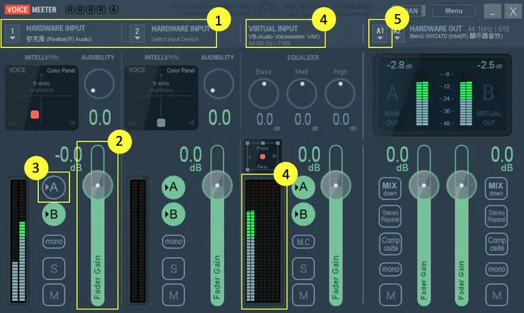Image resolution: width=524 pixels, height=313 pixels.
Task: Toggle M.C on the Virtual Input strip
Action: pyautogui.click(x=303, y=242)
